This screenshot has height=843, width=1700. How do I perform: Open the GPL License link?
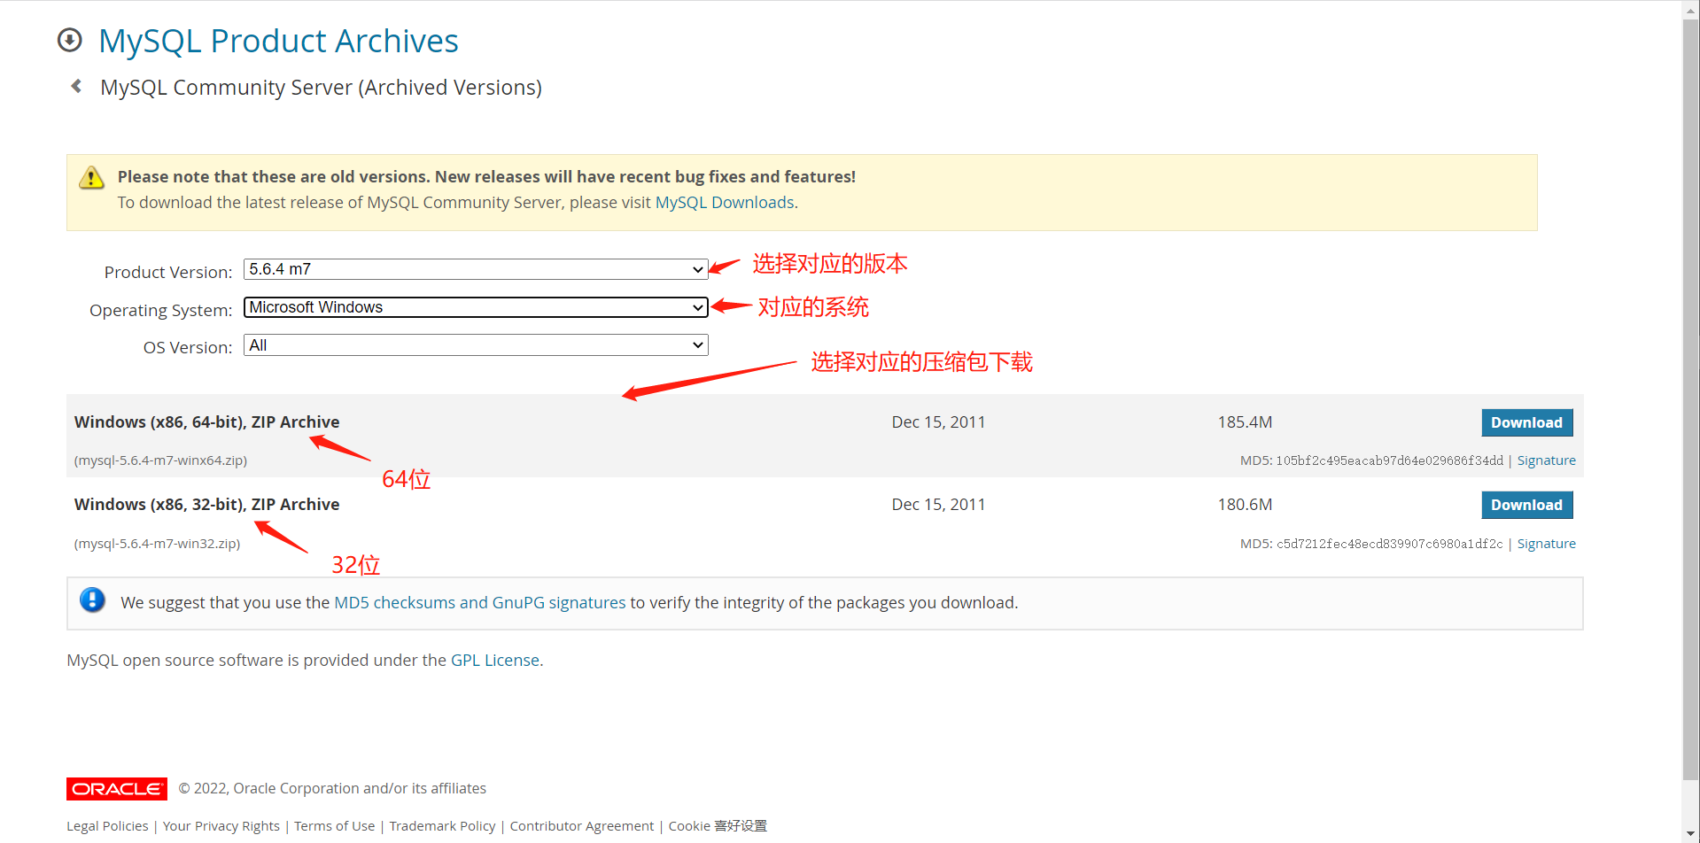click(x=495, y=661)
